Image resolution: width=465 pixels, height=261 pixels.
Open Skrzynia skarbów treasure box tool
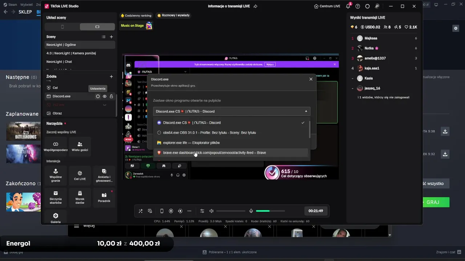56,198
